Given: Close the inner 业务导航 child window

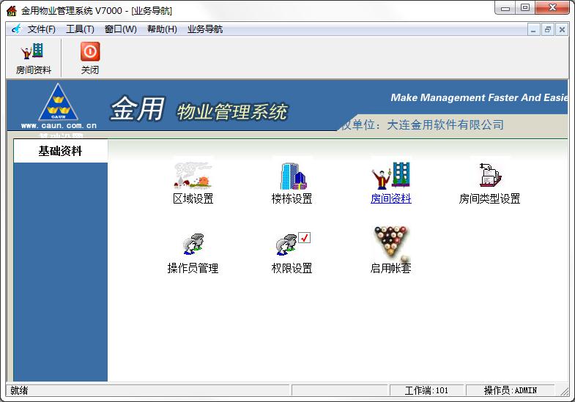Looking at the screenshot, I should tap(562, 30).
